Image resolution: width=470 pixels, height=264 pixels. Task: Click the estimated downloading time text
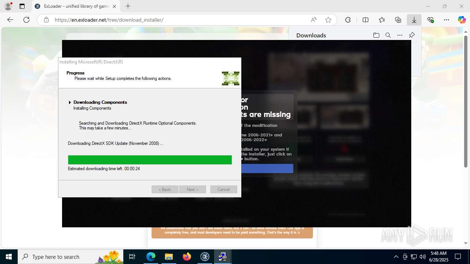point(104,169)
